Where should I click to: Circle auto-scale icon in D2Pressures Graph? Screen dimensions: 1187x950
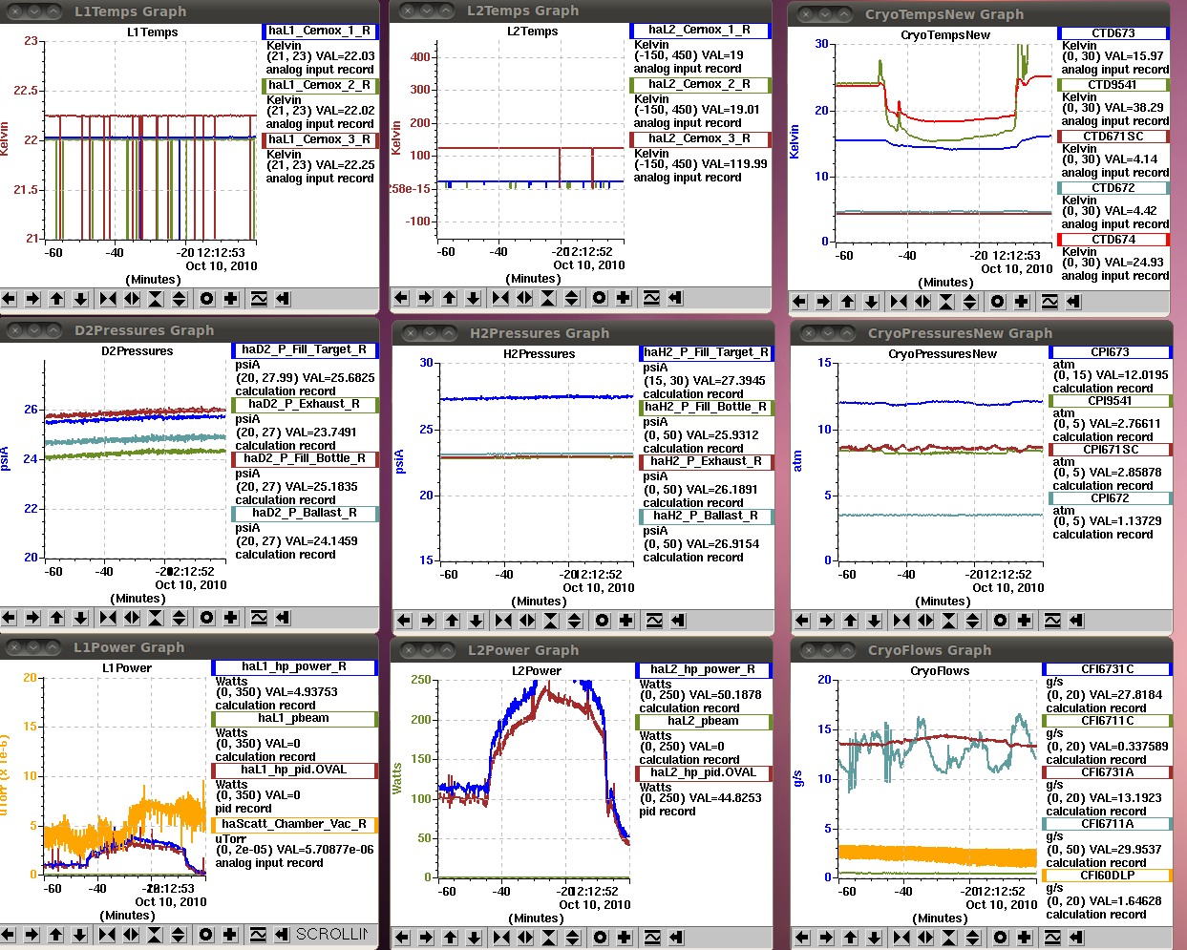click(206, 618)
